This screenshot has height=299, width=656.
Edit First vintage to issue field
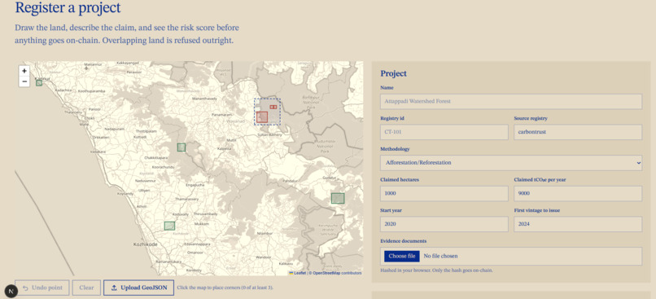point(578,224)
